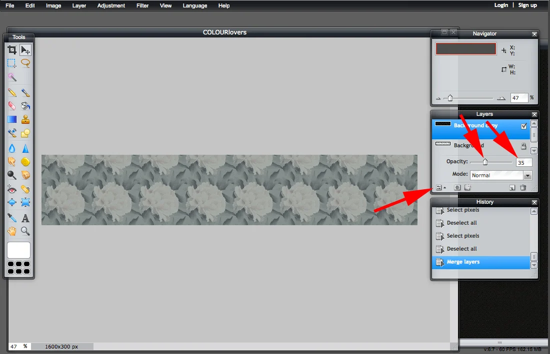The width and height of the screenshot is (550, 354).
Task: Click the Login link
Action: [x=501, y=5]
